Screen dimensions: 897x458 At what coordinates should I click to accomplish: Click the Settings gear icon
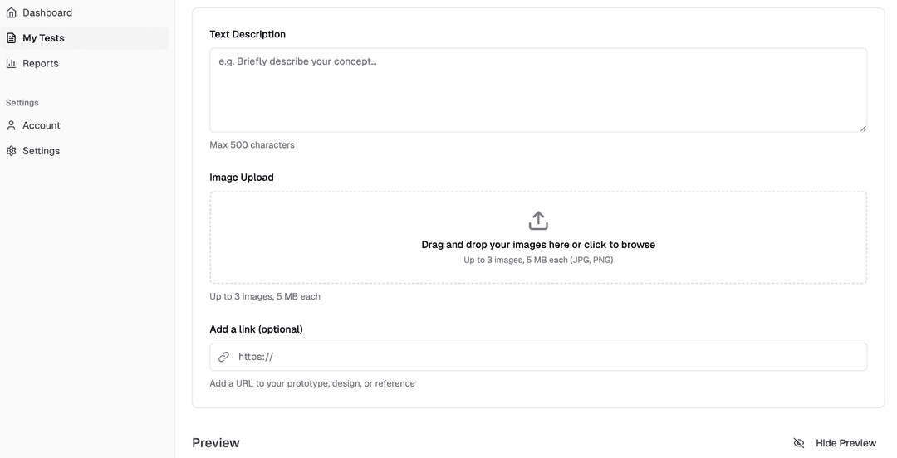(x=12, y=151)
